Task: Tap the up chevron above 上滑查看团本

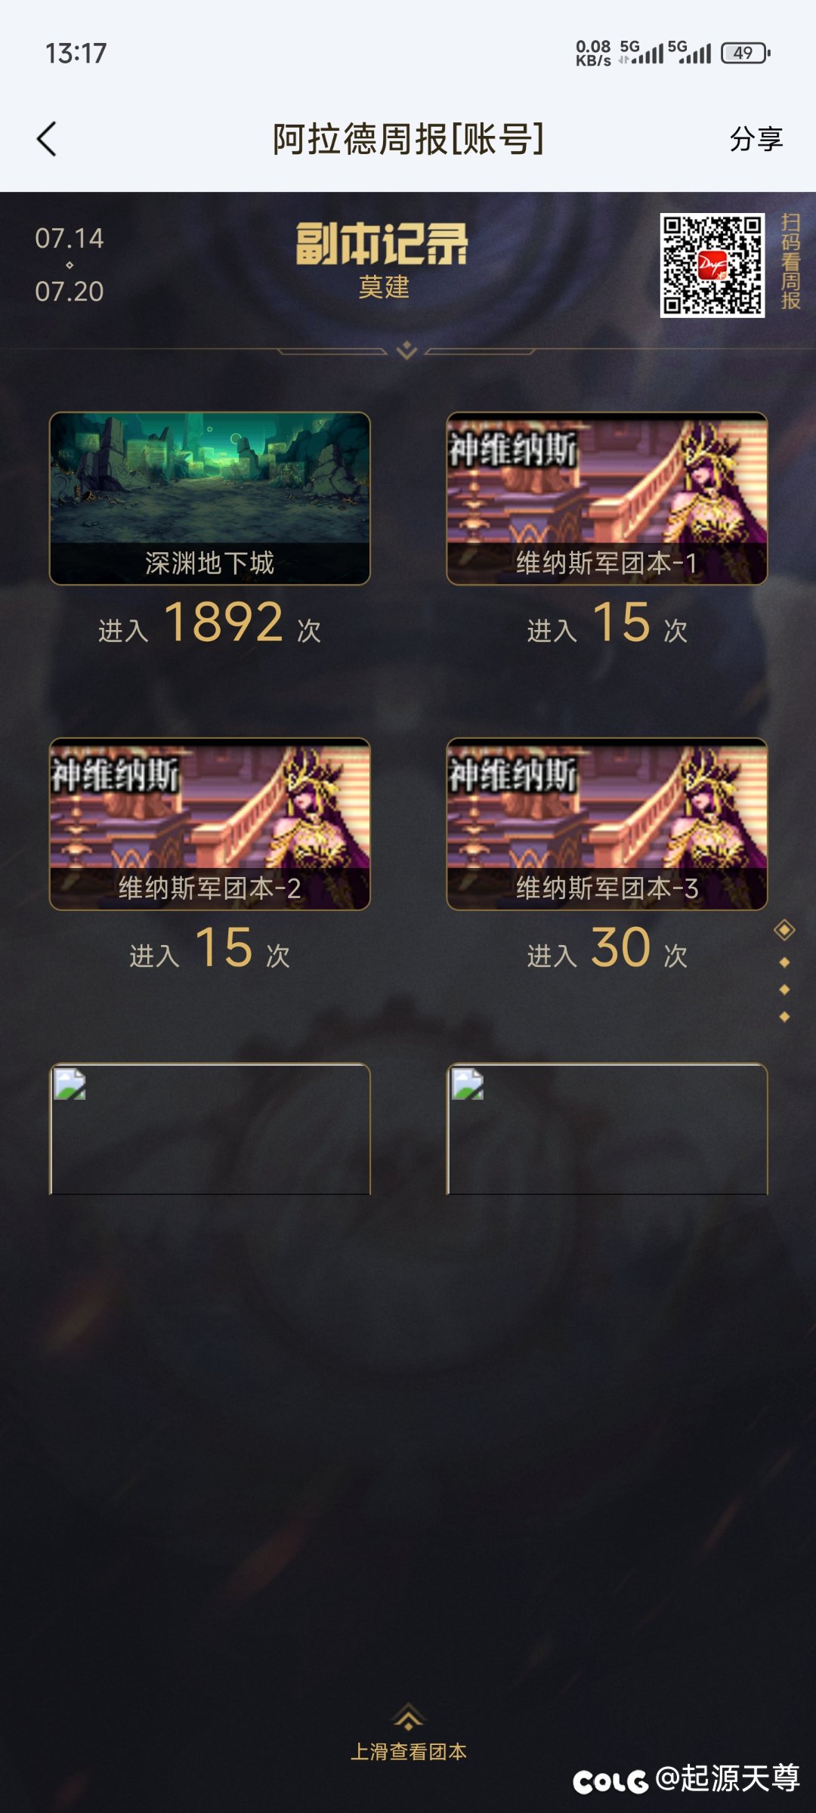Action: (x=408, y=1716)
